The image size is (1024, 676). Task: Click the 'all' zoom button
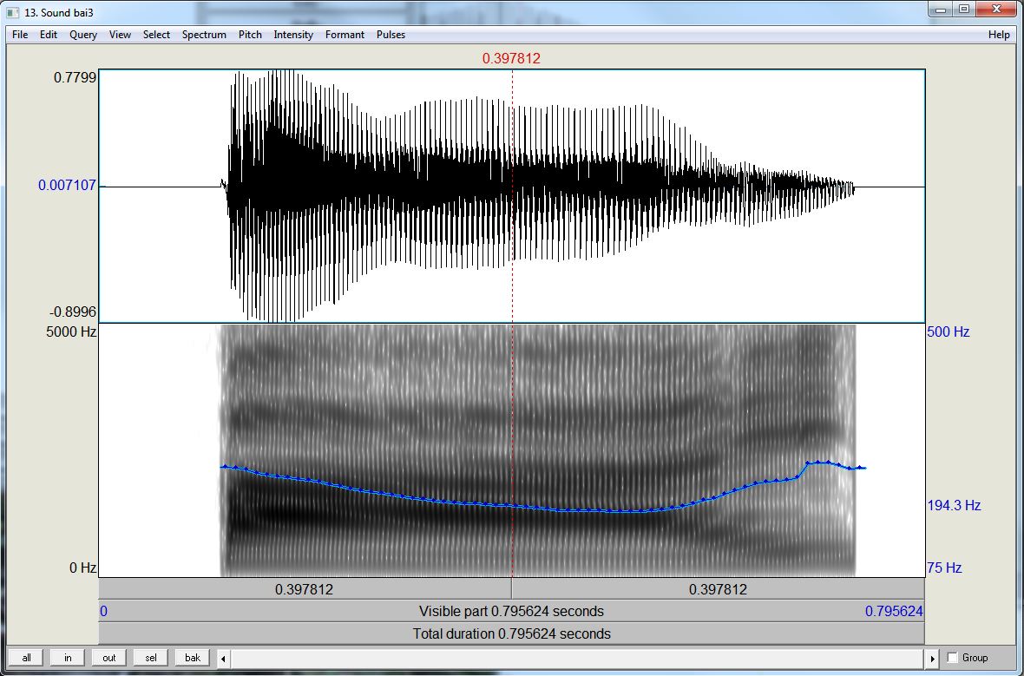pos(26,658)
